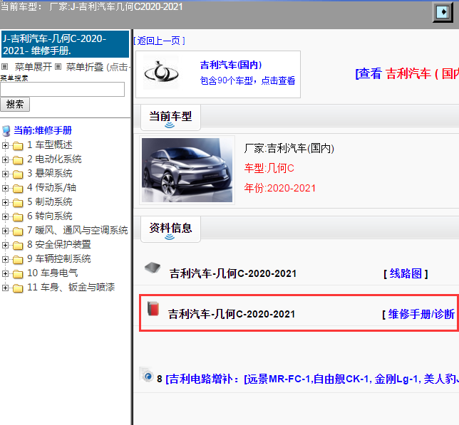Expand the 9 车辆控制系统 tree node
Image resolution: width=459 pixels, height=425 pixels.
(5, 259)
